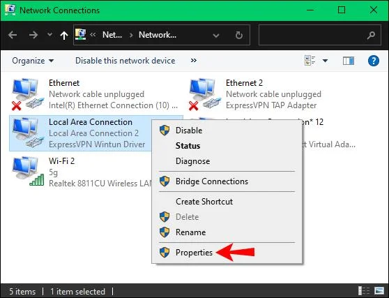Show more toolbar commands chevron
This screenshot has width=389, height=298.
194,60
